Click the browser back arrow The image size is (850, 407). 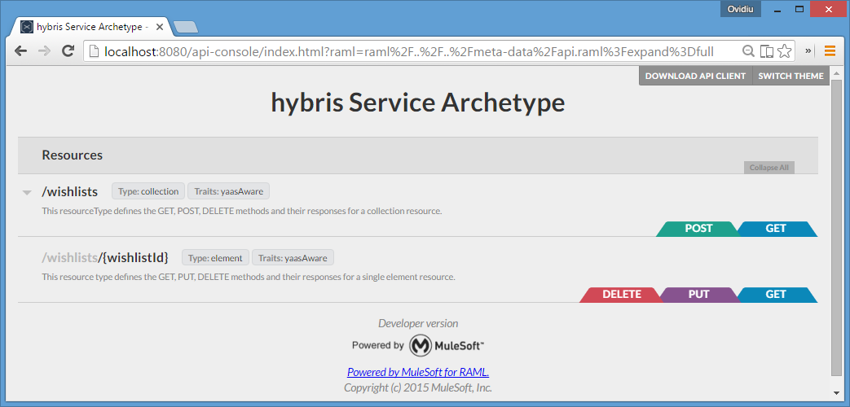pyautogui.click(x=20, y=50)
